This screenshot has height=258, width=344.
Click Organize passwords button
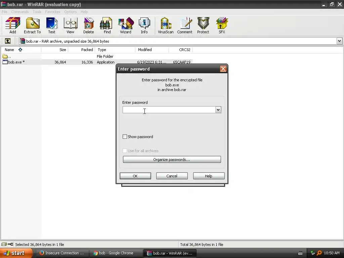(x=172, y=160)
